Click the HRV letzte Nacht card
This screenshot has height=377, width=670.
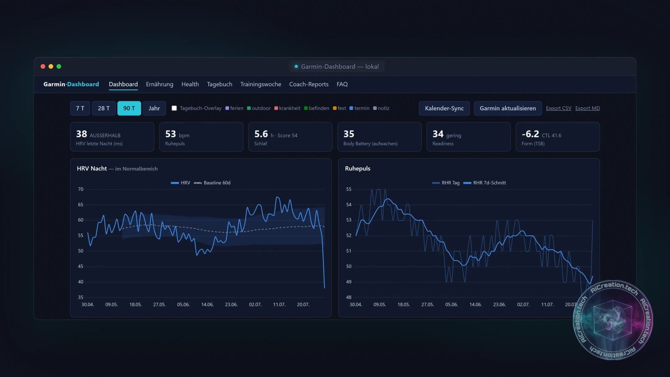pyautogui.click(x=112, y=137)
